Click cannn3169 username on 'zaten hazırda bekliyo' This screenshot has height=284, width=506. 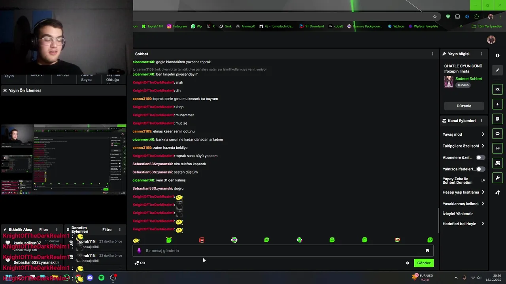pyautogui.click(x=142, y=148)
